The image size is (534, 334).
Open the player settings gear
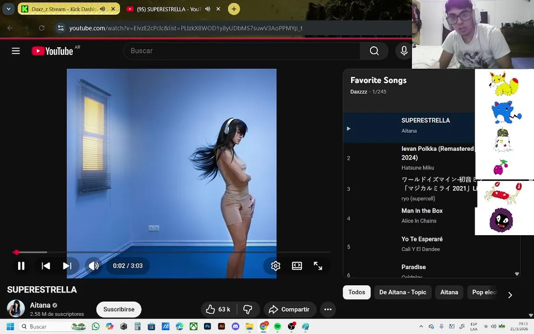(275, 266)
